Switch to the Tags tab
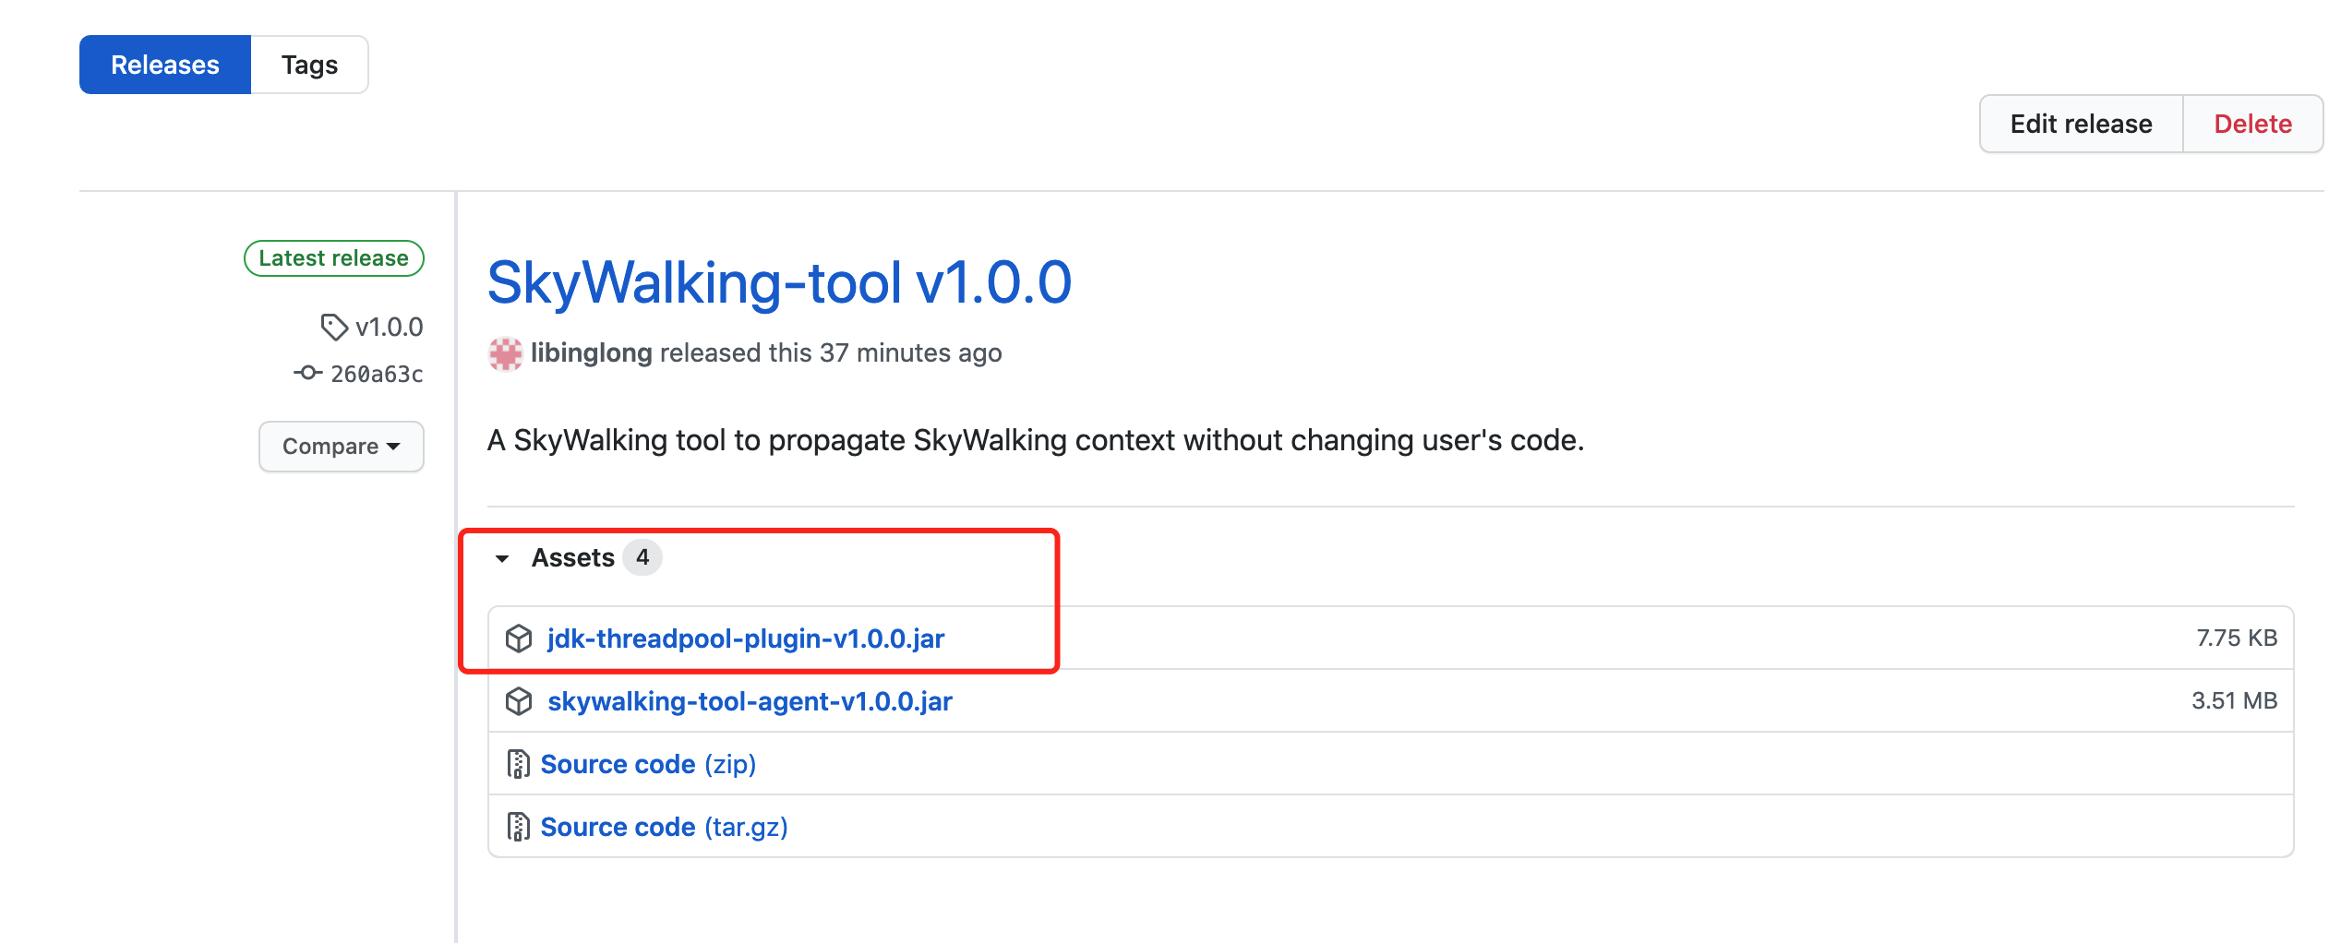The height and width of the screenshot is (943, 2341). tap(310, 64)
